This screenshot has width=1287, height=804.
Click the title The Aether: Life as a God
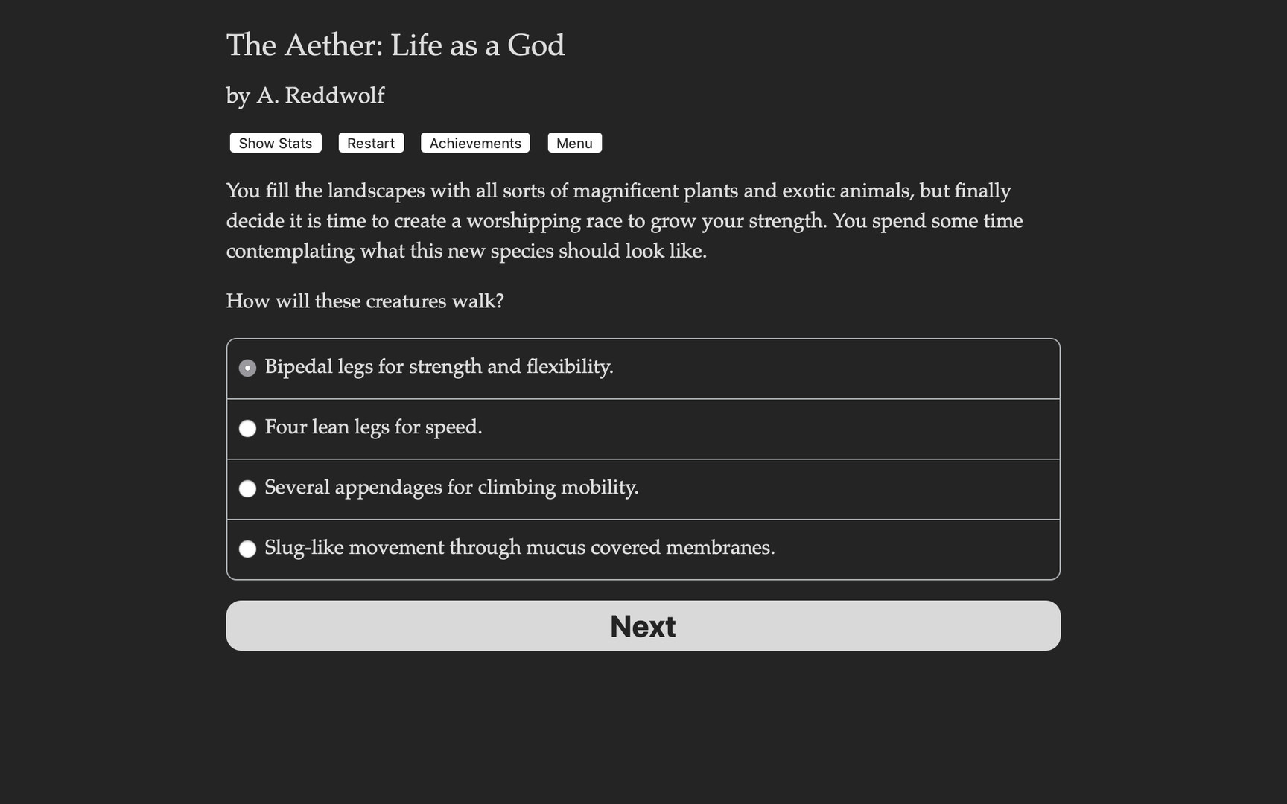[x=395, y=45]
